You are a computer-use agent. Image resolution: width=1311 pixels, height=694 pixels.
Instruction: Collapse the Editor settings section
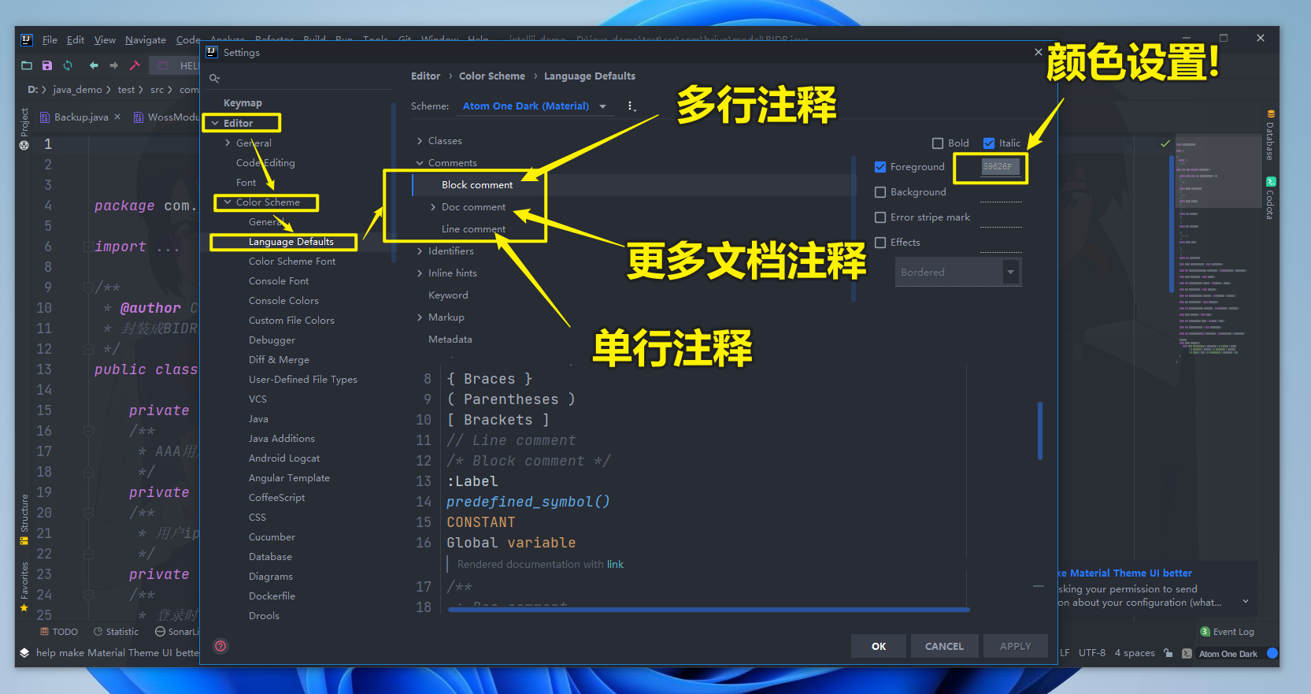[x=215, y=124]
